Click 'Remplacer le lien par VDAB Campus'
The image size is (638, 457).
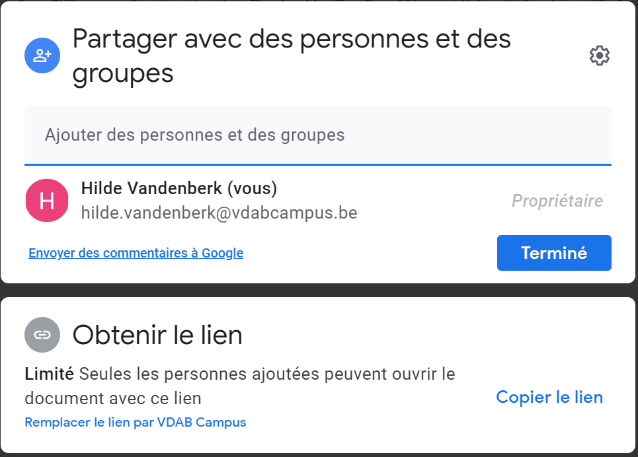[136, 423]
